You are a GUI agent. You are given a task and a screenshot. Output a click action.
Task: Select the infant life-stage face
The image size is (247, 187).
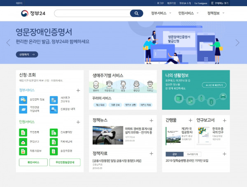pos(96,85)
